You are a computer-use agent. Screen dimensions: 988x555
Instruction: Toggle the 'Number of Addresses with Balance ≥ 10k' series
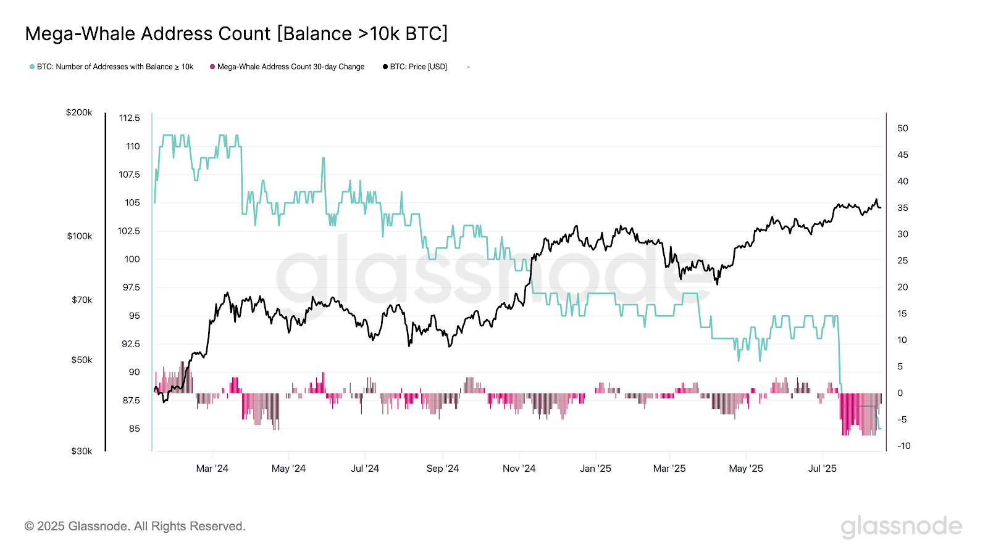(x=115, y=67)
